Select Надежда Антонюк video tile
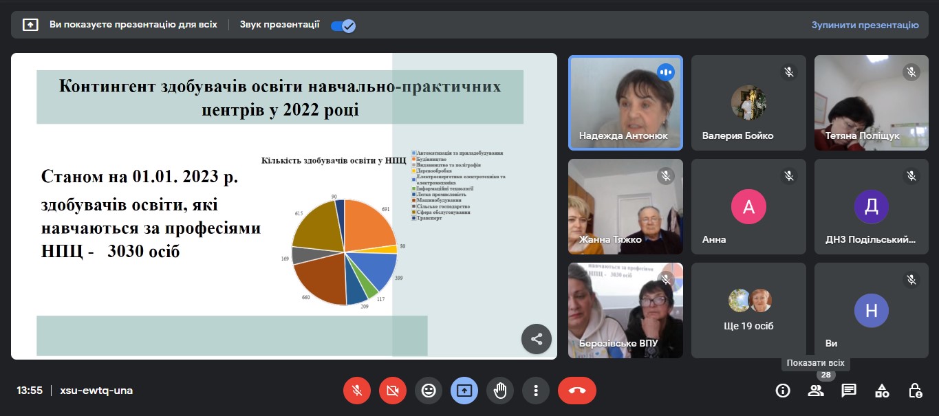 point(625,102)
